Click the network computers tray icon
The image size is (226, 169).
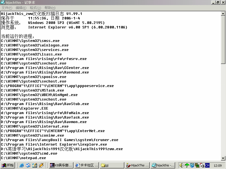[x=197, y=165]
